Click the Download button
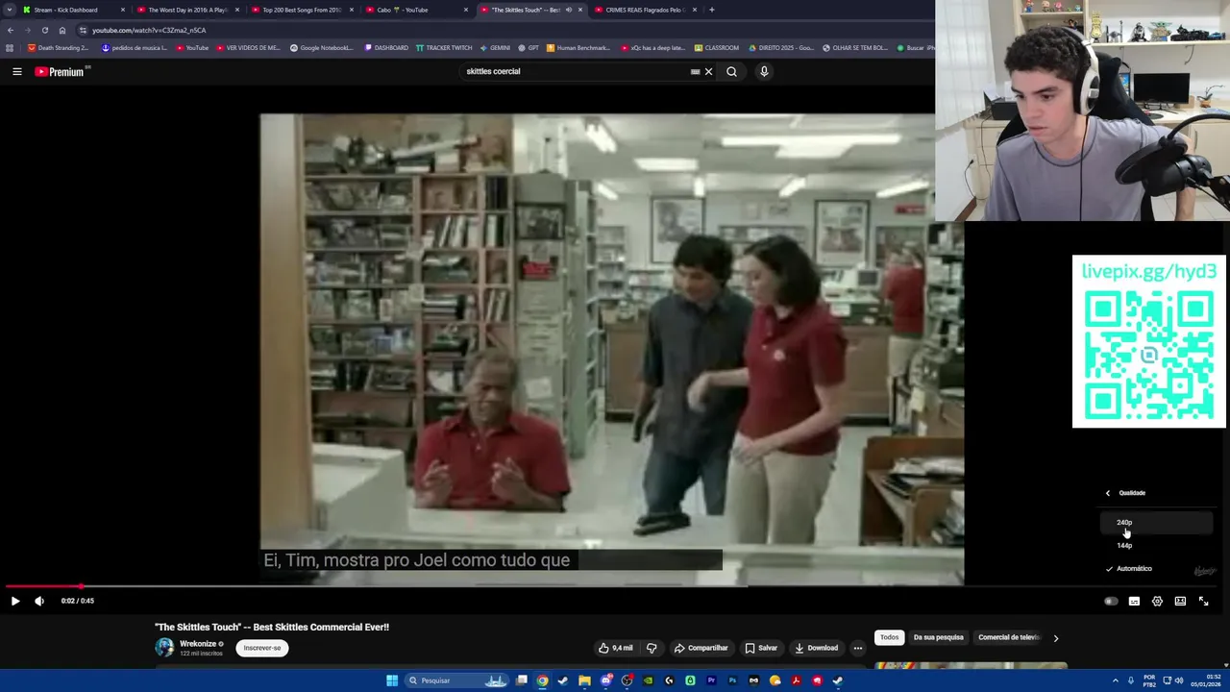This screenshot has width=1230, height=692. coord(816,648)
